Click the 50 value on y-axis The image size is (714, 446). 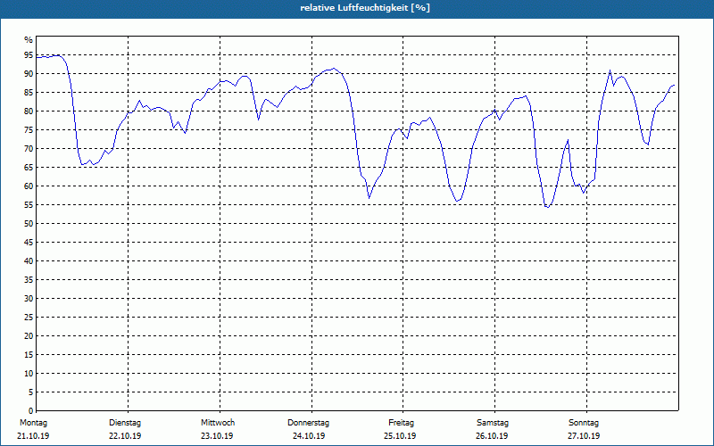pos(29,224)
